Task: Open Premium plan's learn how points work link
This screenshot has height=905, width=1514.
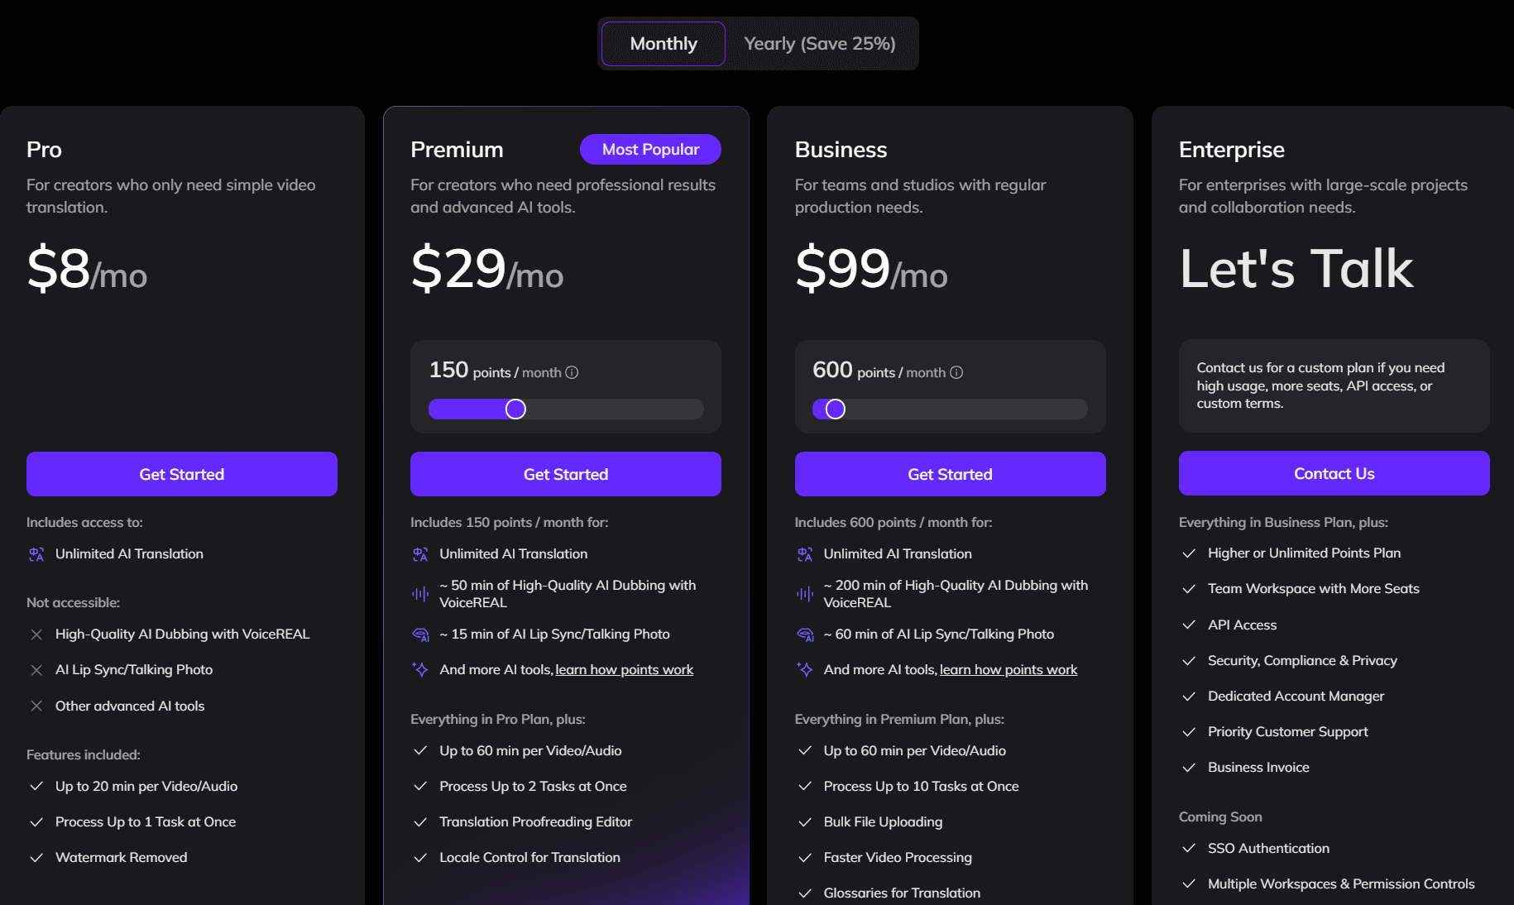Action: 624,670
